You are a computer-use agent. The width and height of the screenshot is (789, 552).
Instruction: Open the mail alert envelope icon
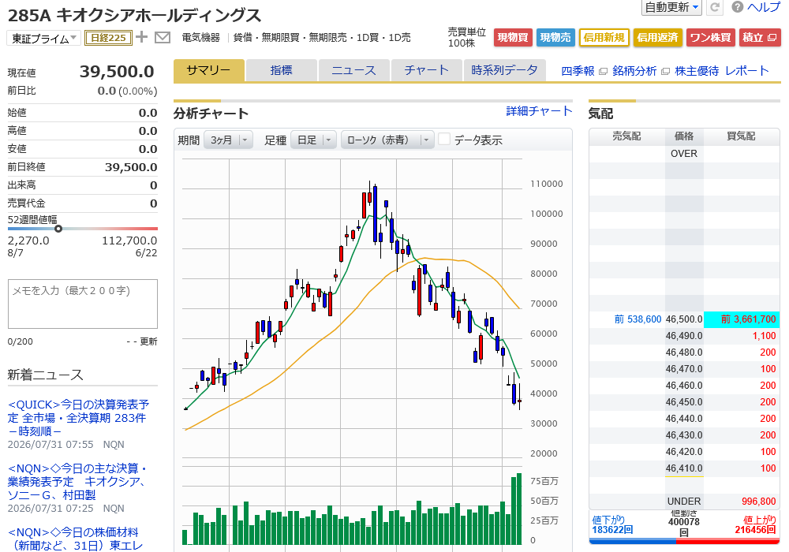point(162,37)
